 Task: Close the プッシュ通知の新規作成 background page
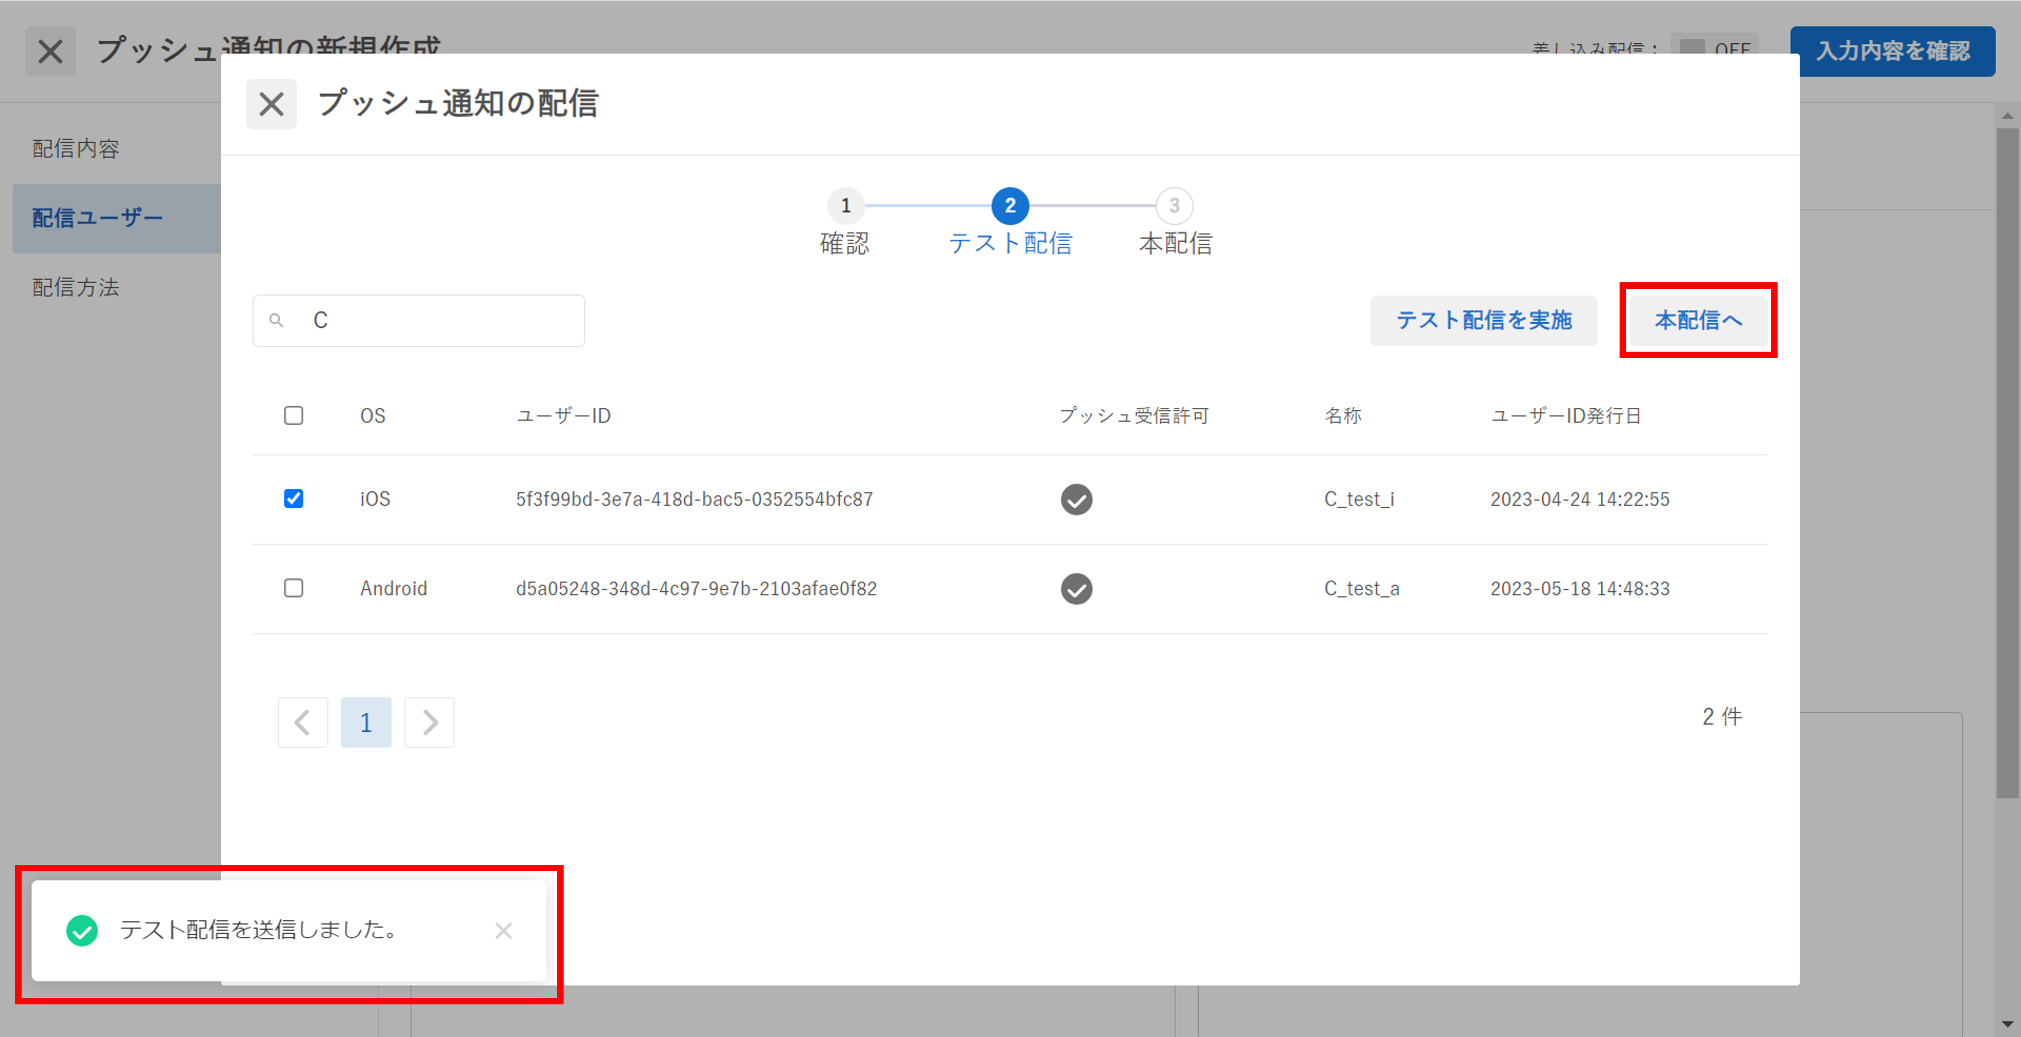[50, 52]
